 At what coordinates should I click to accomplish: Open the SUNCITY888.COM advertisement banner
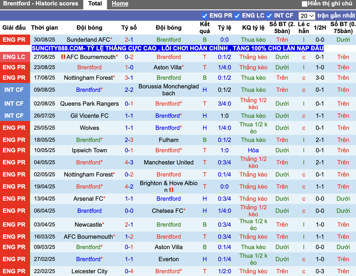178,48
